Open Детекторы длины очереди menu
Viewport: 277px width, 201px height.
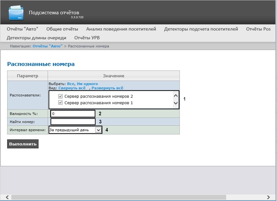point(37,38)
